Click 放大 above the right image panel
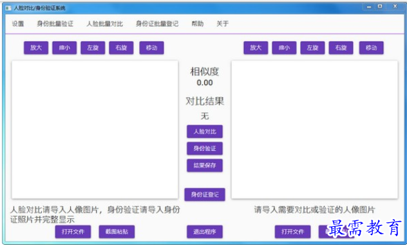 pos(256,48)
